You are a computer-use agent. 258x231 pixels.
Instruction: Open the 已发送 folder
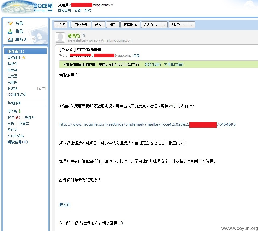(x=13, y=76)
